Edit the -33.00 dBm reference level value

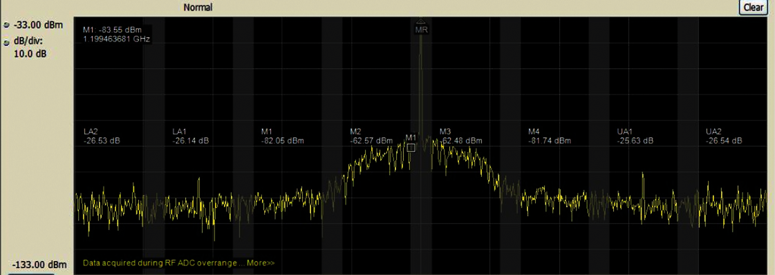[x=38, y=25]
